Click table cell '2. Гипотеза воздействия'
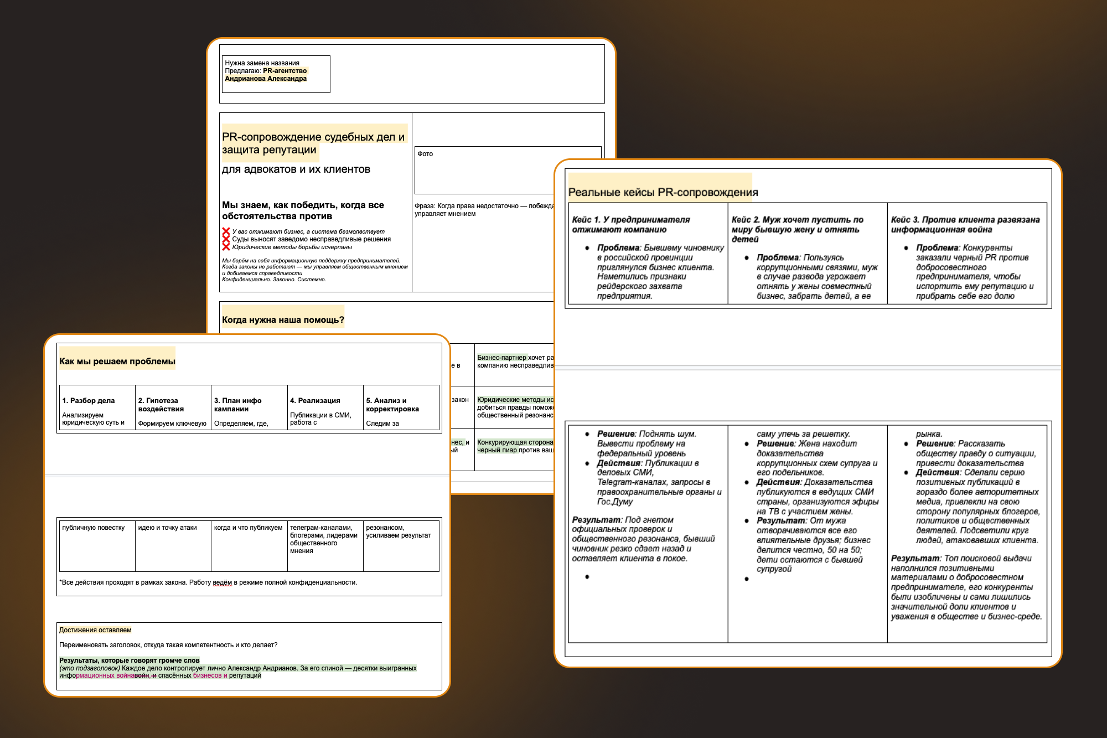This screenshot has width=1107, height=738. [173, 407]
